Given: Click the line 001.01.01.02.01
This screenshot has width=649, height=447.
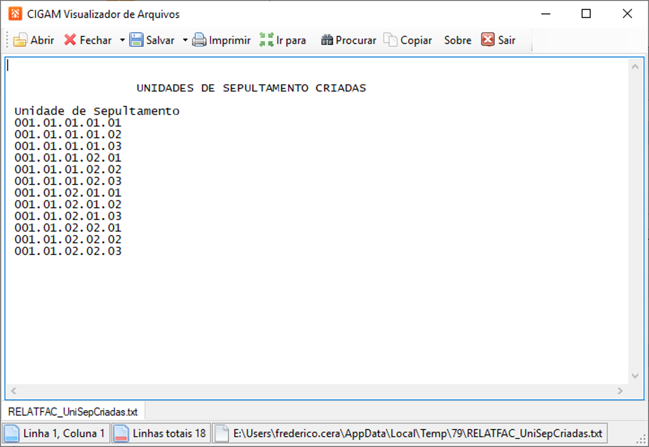Looking at the screenshot, I should (68, 158).
